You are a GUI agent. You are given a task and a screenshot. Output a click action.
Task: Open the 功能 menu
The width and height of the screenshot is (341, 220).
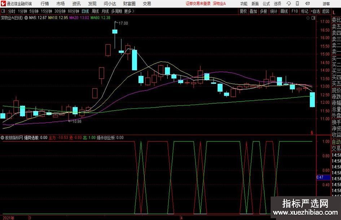coord(244,4)
